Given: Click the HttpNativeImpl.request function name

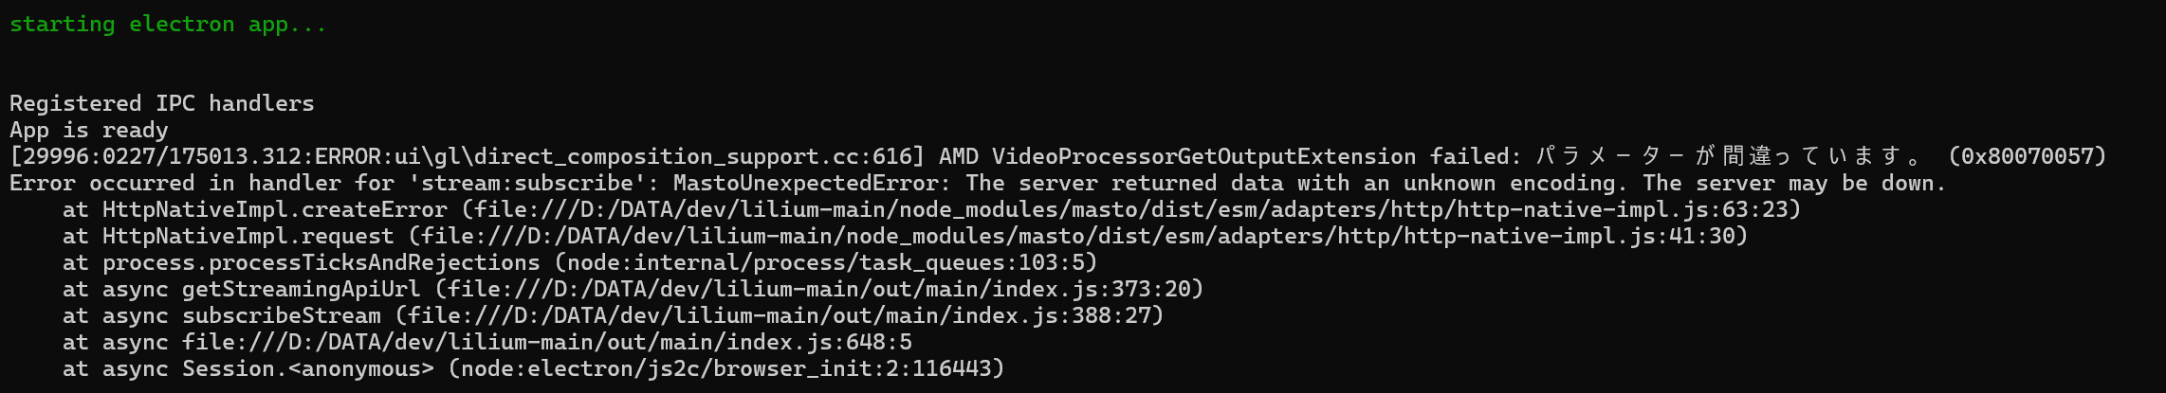Looking at the screenshot, I should (x=248, y=236).
